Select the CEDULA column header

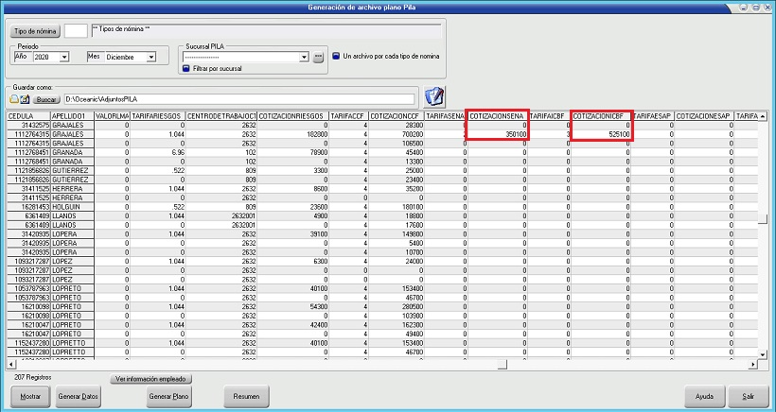[x=26, y=115]
